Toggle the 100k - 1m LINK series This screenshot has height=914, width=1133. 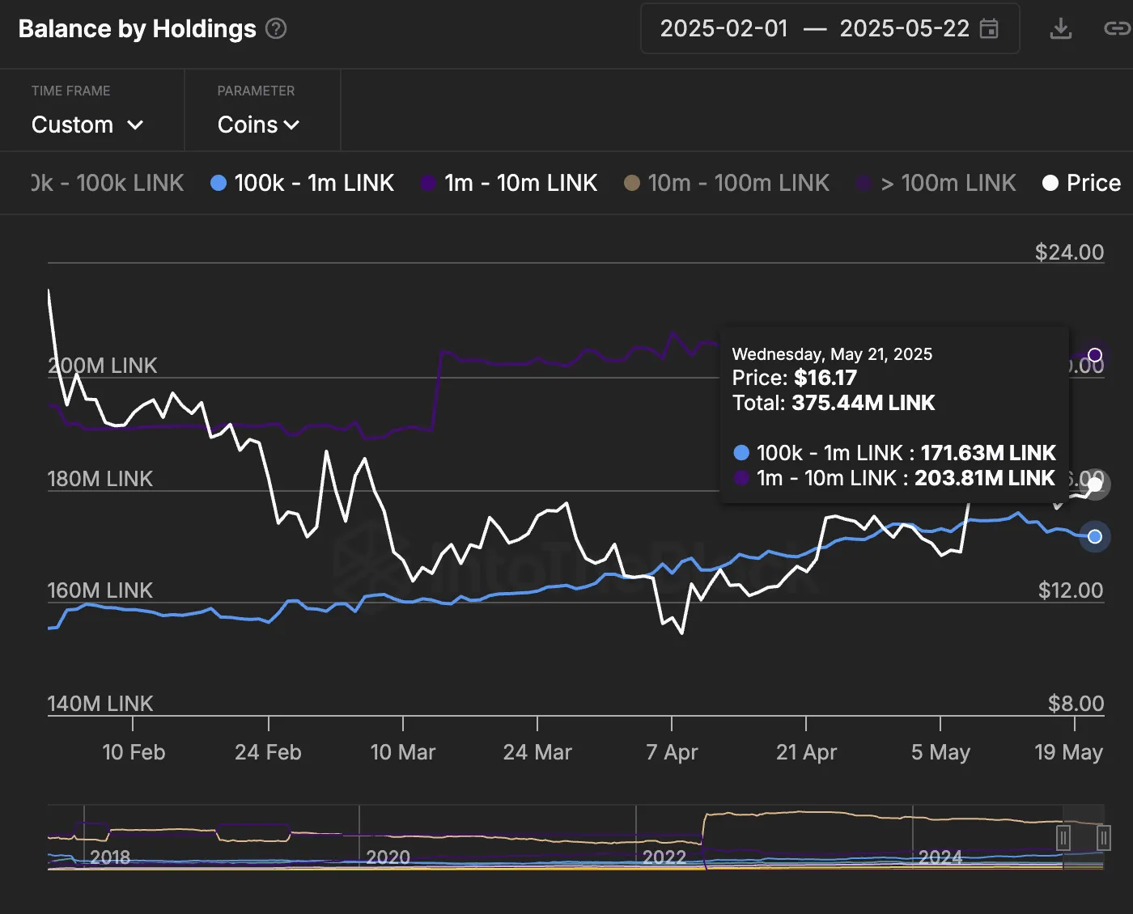314,184
